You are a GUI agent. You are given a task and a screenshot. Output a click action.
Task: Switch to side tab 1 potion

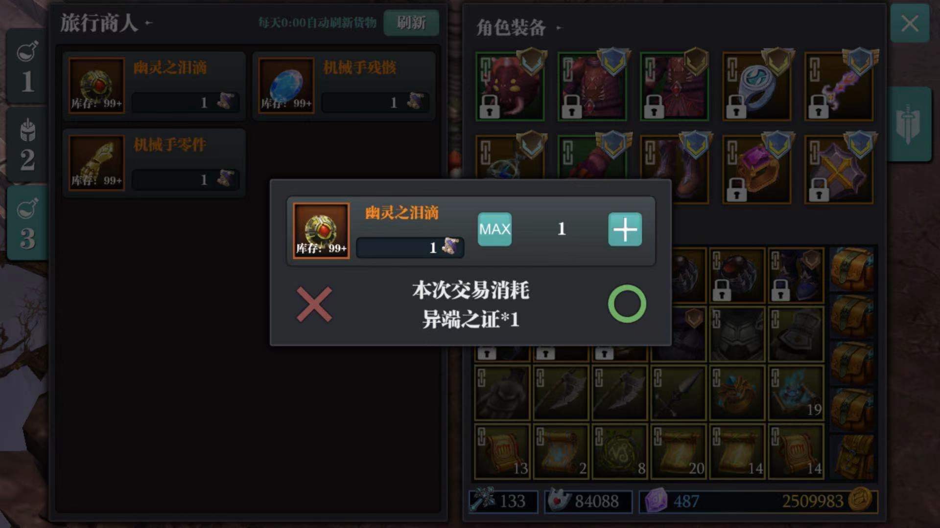pos(27,67)
